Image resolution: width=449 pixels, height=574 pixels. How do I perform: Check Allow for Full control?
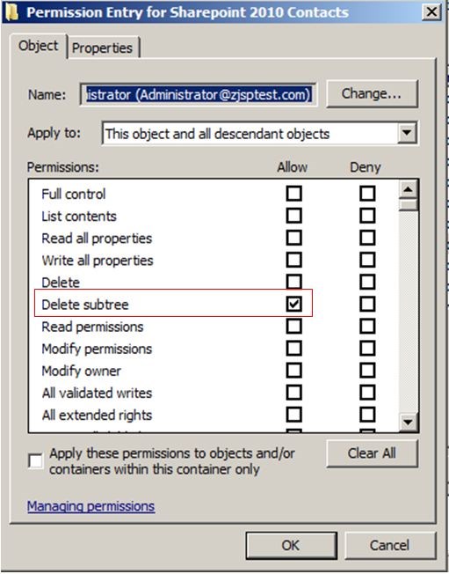[294, 194]
